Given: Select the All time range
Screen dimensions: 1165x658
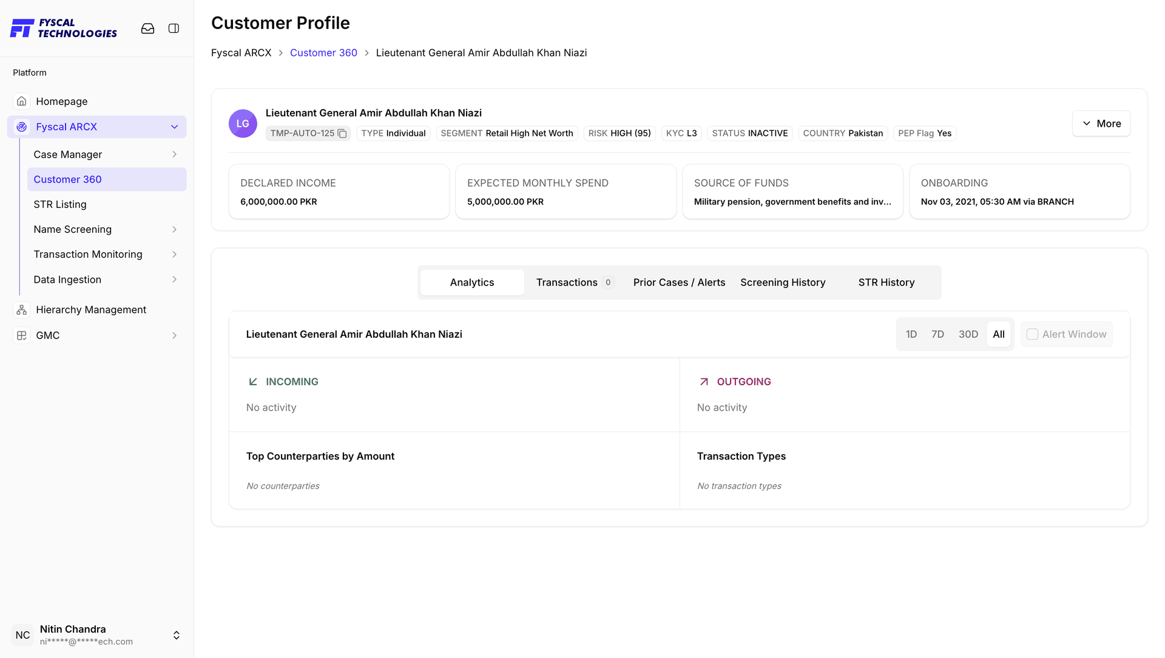Looking at the screenshot, I should [x=999, y=334].
